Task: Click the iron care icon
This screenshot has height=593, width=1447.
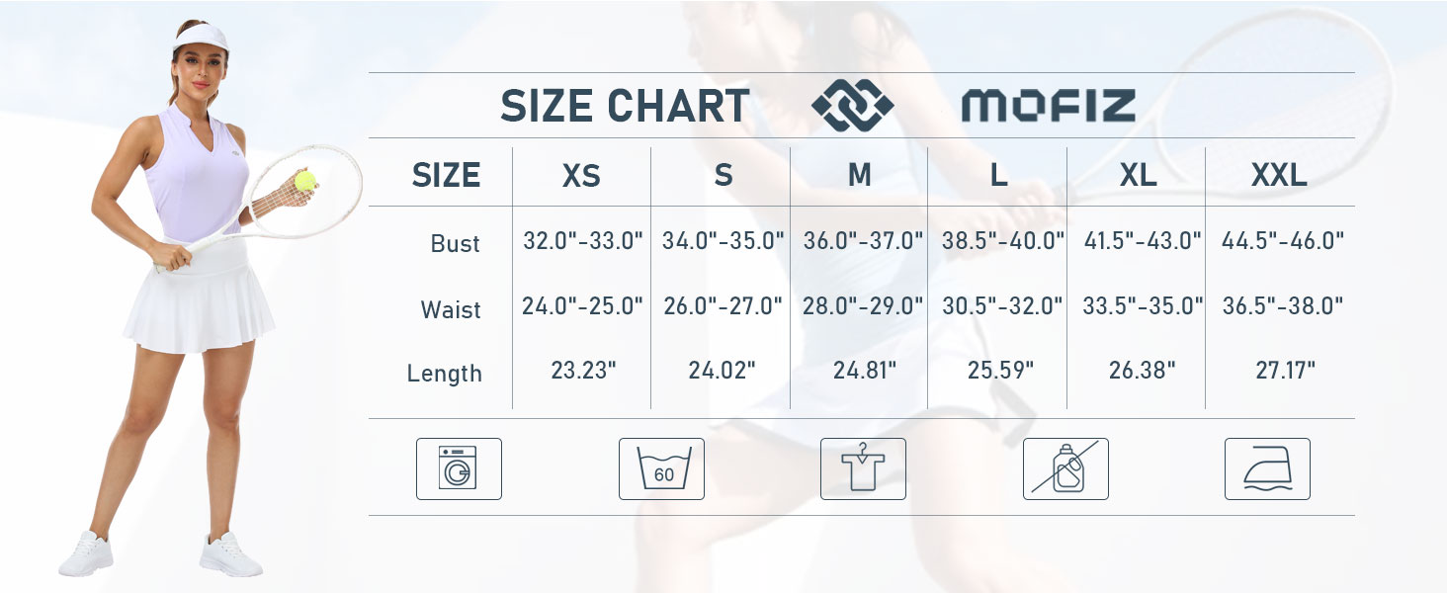Action: [x=1267, y=468]
